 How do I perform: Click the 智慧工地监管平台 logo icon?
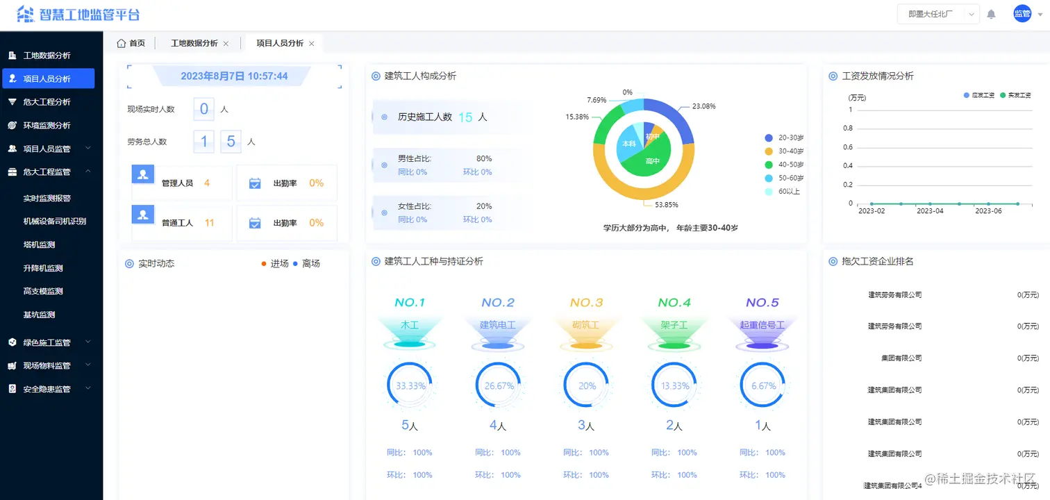click(x=26, y=14)
